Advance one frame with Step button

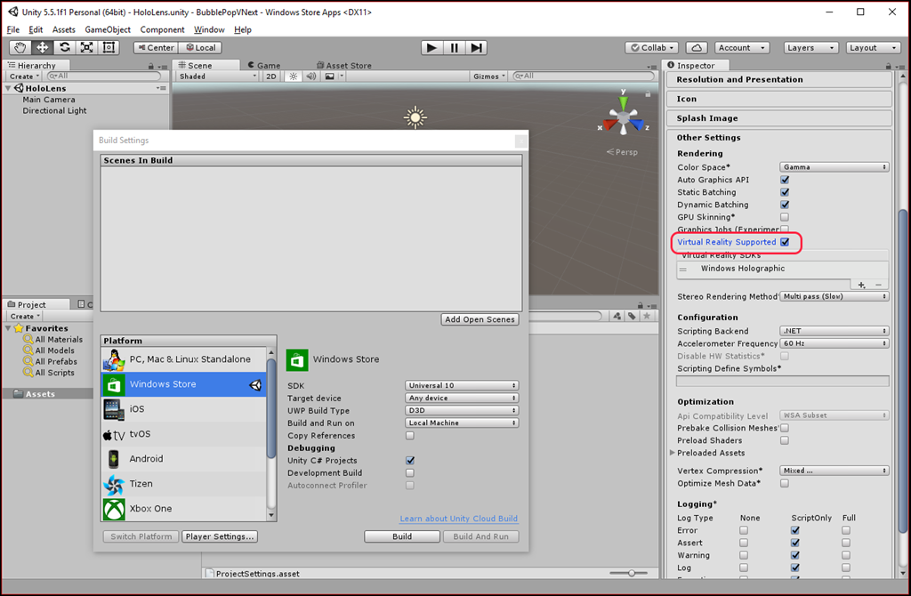(x=476, y=48)
